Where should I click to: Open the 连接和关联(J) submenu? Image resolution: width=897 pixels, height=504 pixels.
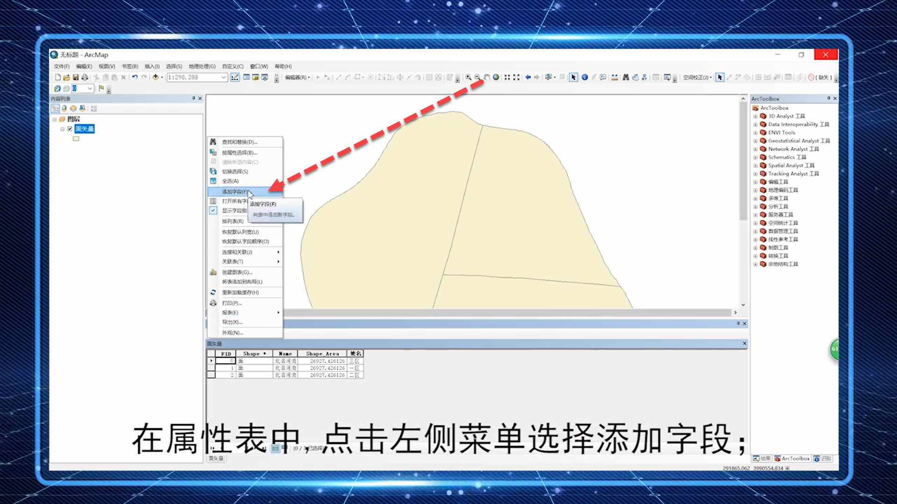point(245,252)
